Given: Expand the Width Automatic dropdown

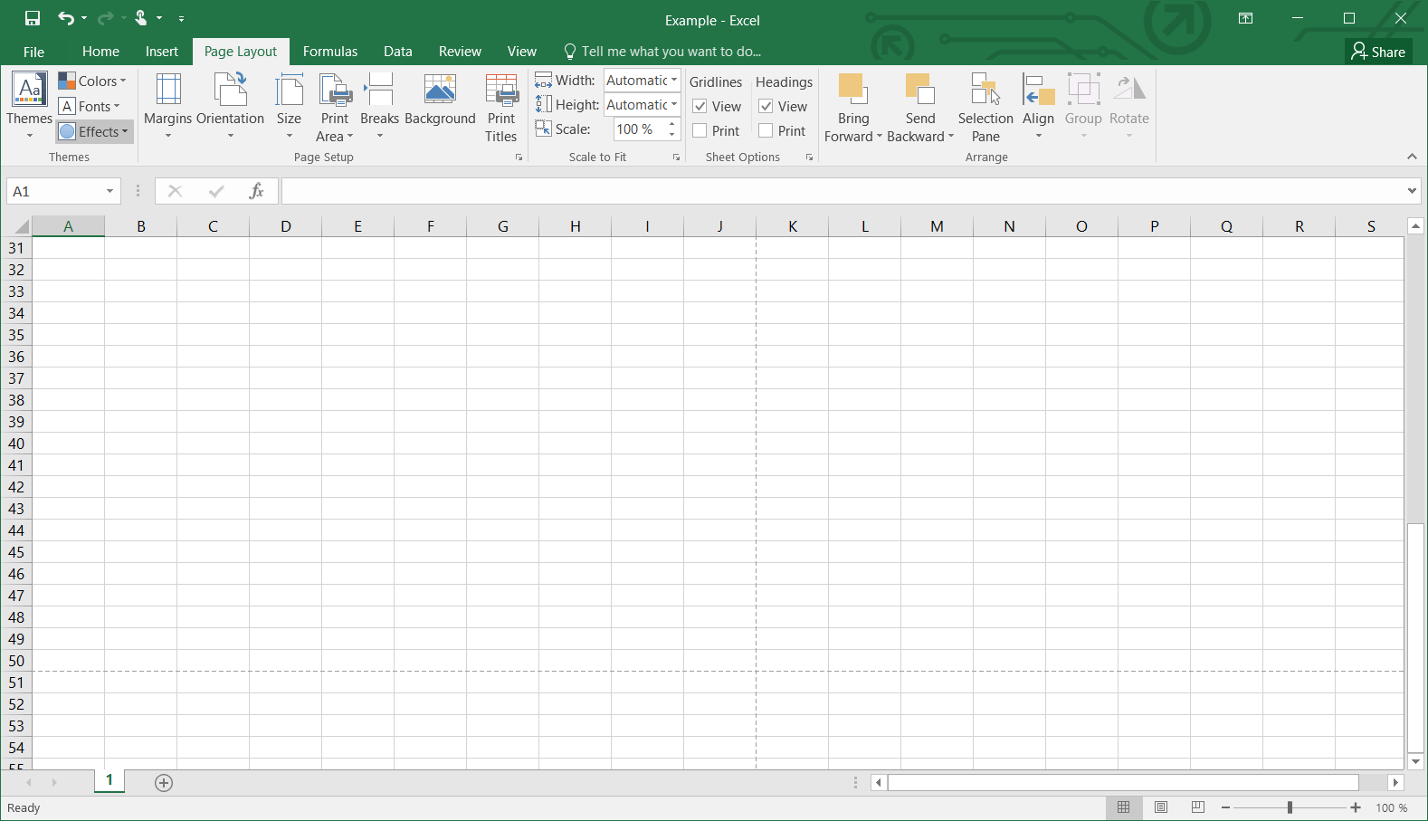Looking at the screenshot, I should [x=673, y=81].
